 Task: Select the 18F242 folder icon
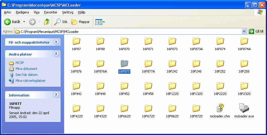coord(172,64)
